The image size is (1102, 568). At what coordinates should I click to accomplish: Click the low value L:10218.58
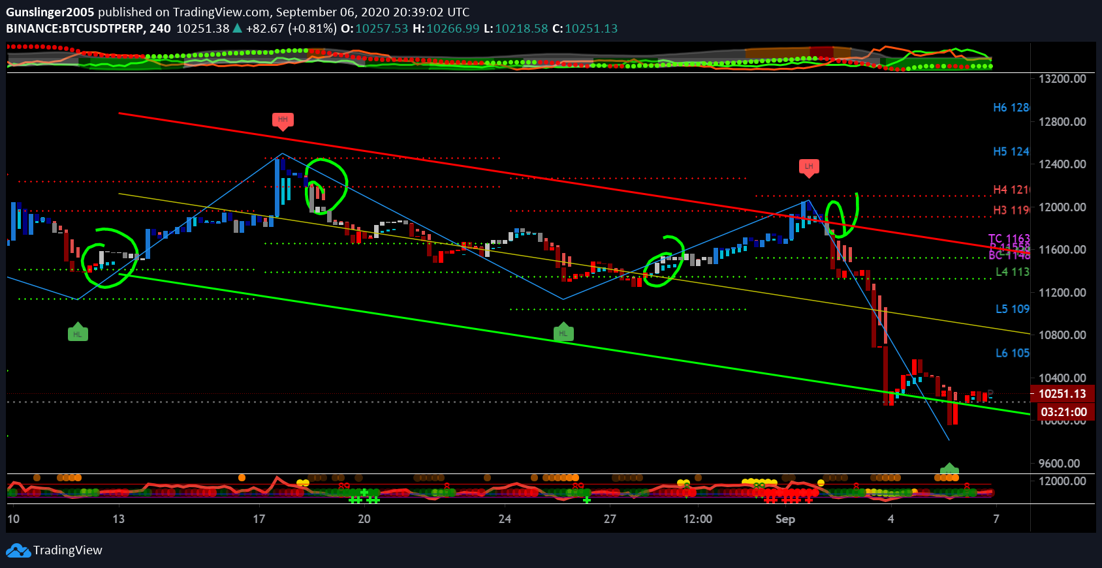tap(516, 28)
